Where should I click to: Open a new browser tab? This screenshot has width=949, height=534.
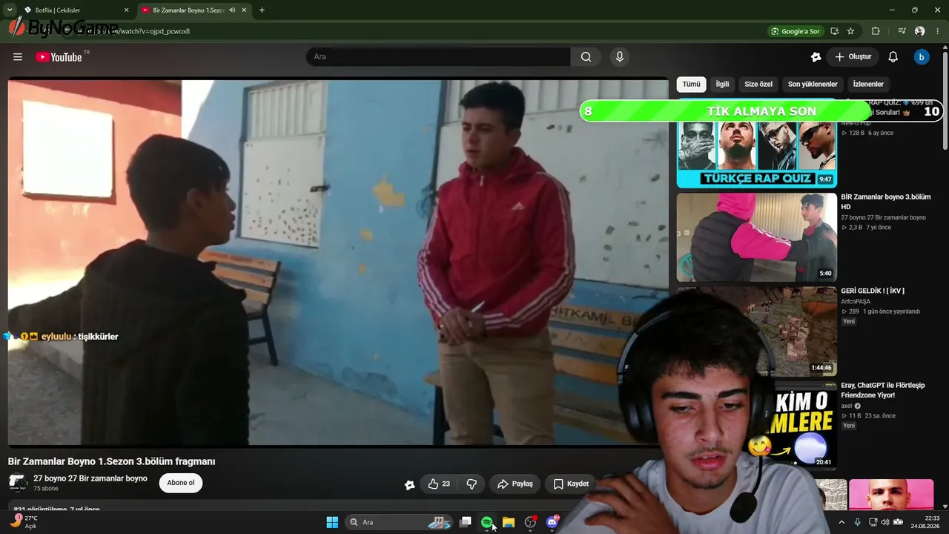coord(262,10)
